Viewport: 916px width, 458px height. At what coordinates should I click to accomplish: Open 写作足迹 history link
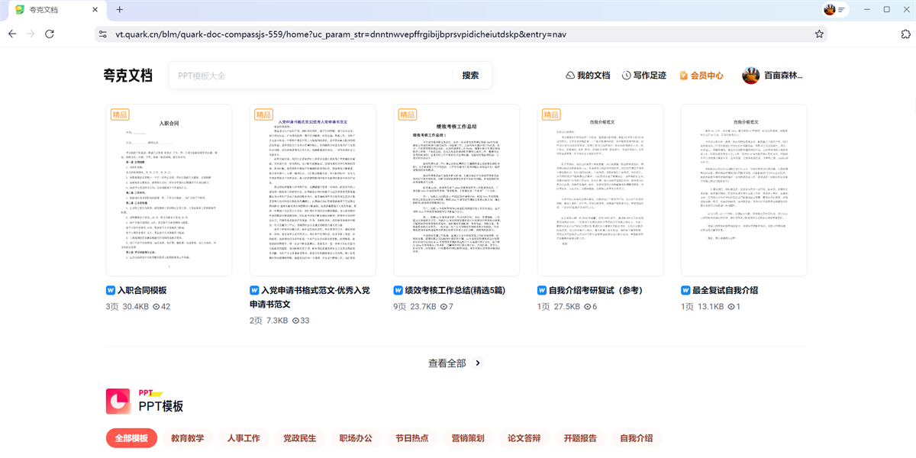643,76
